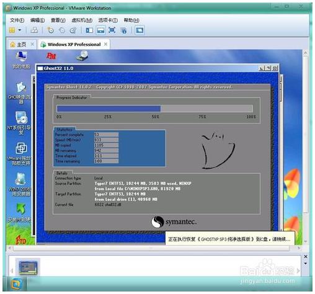This screenshot has width=315, height=294.
Task: Click the VMware pause/suspend toolbar icon
Action: [12, 30]
